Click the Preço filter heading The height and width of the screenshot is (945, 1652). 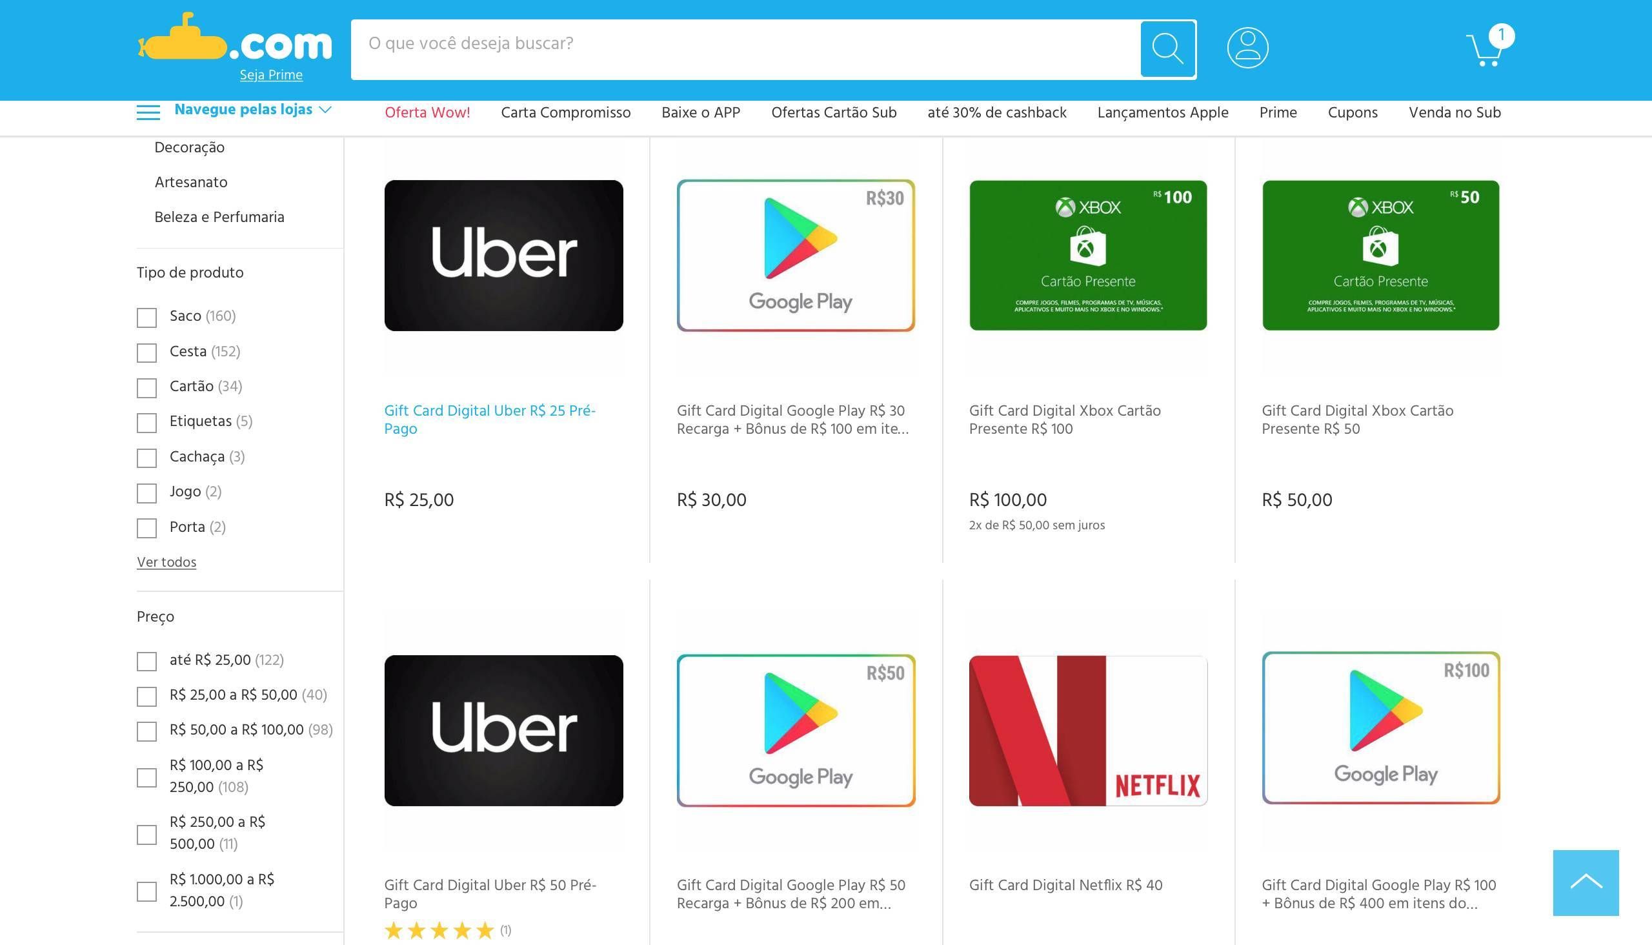[x=155, y=616]
